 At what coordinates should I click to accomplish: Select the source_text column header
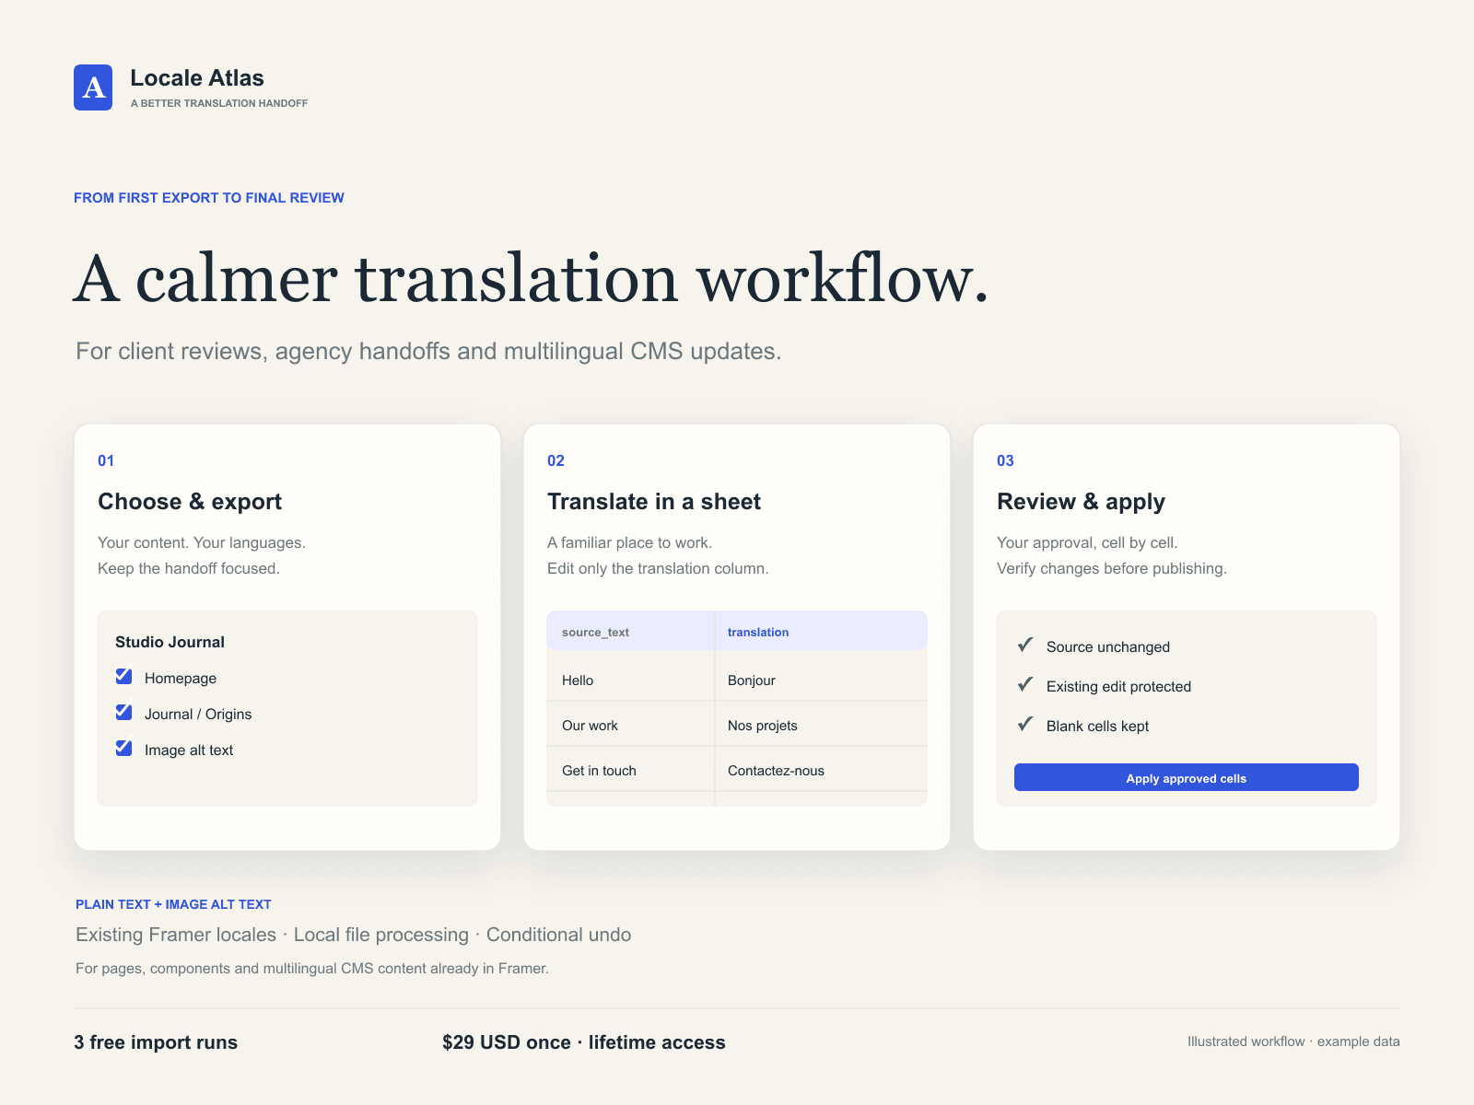(x=630, y=631)
